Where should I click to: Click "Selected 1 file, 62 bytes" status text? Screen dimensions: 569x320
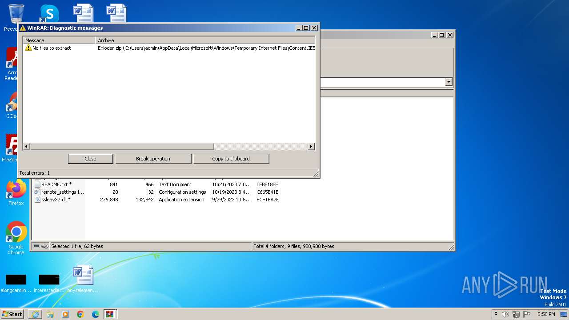click(77, 246)
